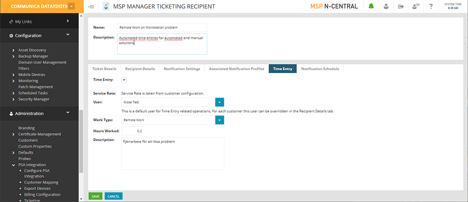Open Billing Configuration link
The image size is (468, 202).
click(x=42, y=195)
